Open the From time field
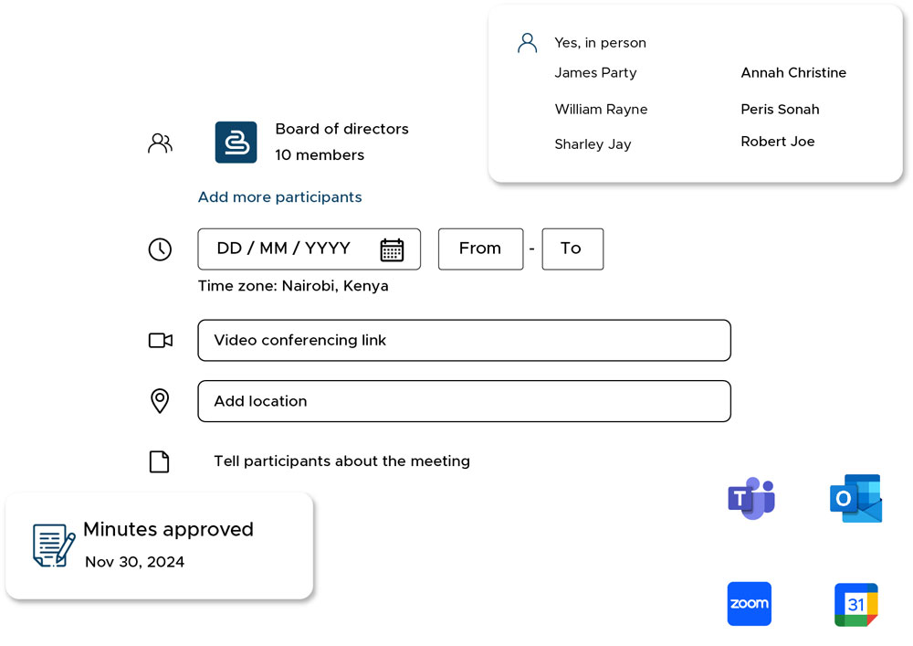 click(x=480, y=249)
